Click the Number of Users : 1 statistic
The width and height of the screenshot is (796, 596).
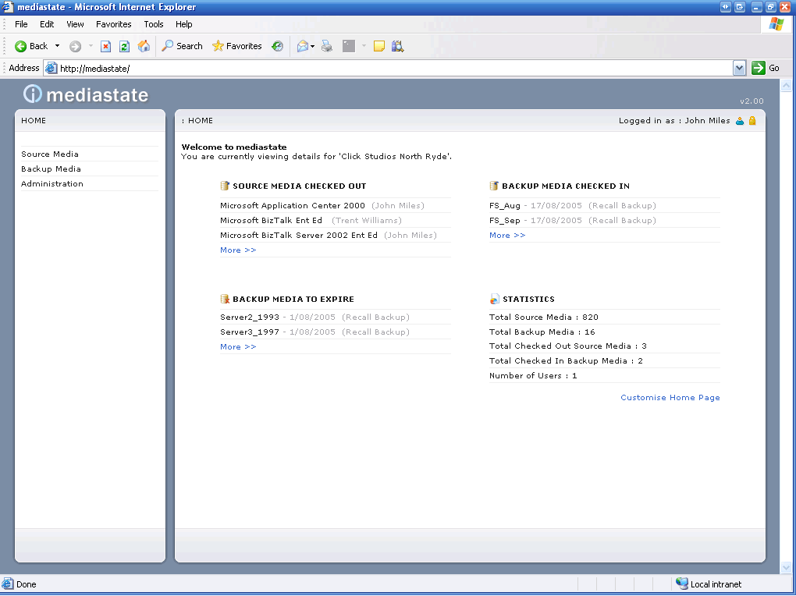533,376
